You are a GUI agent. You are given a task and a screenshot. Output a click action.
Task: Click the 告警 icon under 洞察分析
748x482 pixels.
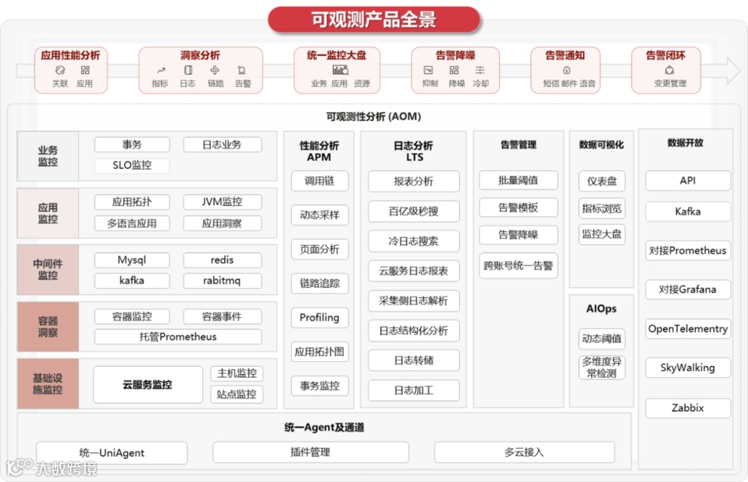tap(242, 71)
